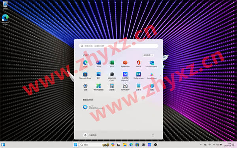Open Microsoft Store from Start menu pinned apps
This screenshot has height=148, width=237.
tap(85, 75)
